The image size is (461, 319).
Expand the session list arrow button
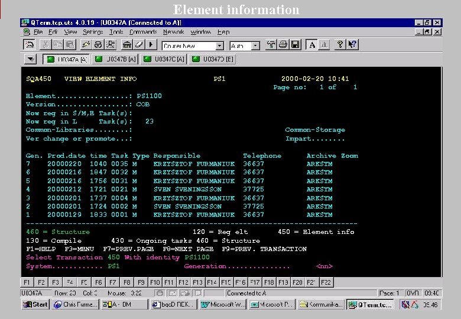(x=30, y=59)
